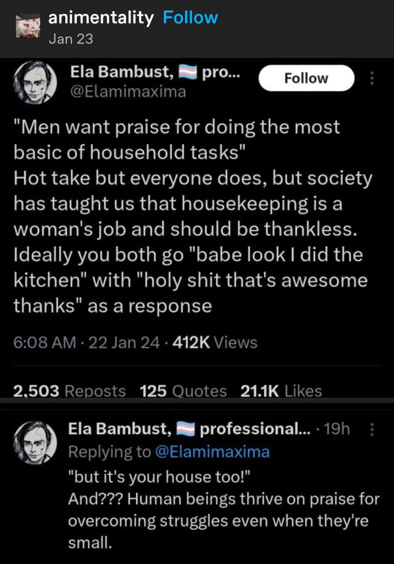
Task: Open the Jan 23 post date
Action: tap(71, 39)
